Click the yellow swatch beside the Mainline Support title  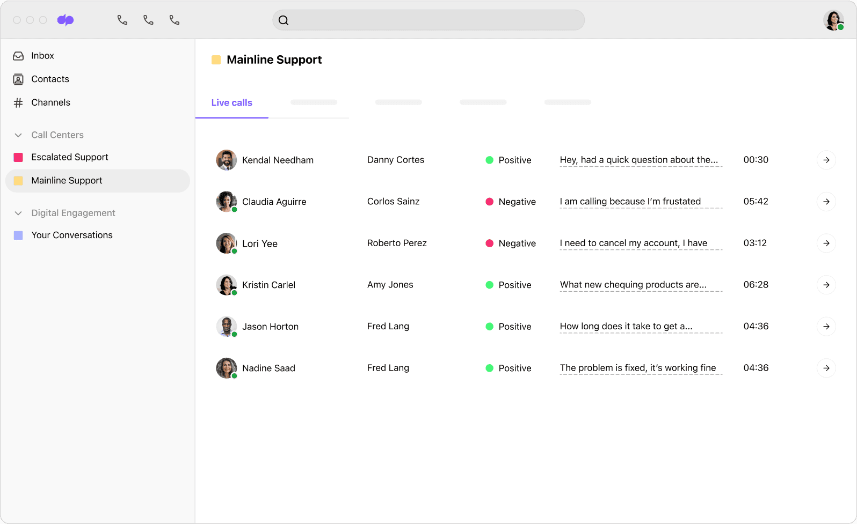click(216, 60)
